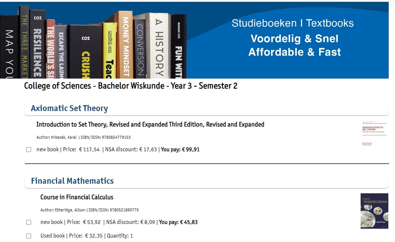Collapse the Financial Mathematics section header

206,181
